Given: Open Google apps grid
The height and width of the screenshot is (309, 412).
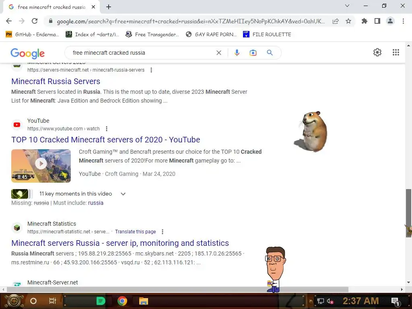Looking at the screenshot, I should pyautogui.click(x=396, y=52).
